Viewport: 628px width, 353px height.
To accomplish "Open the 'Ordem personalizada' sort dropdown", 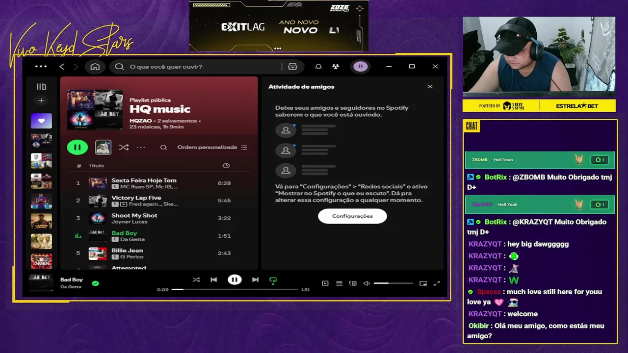I will pos(212,147).
